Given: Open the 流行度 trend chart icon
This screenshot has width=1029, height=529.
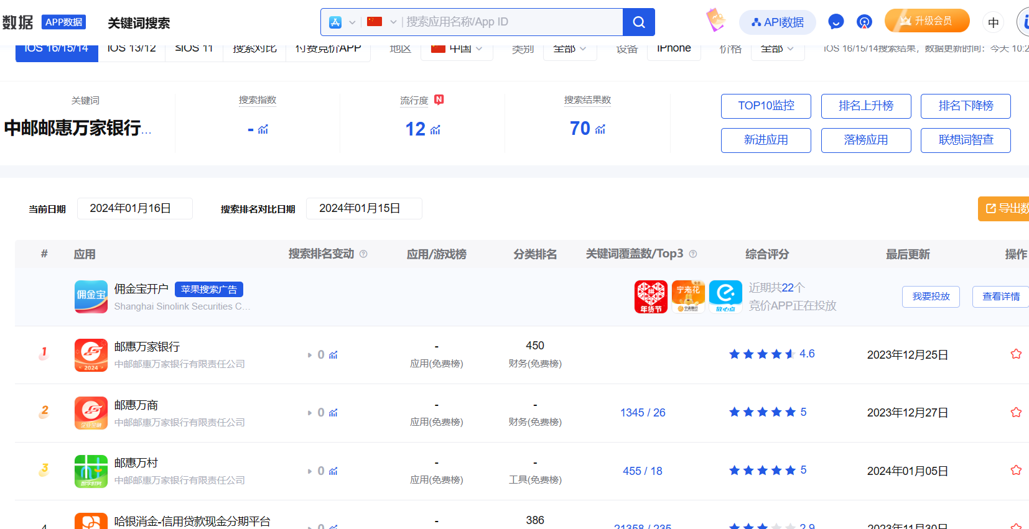Looking at the screenshot, I should pyautogui.click(x=435, y=129).
